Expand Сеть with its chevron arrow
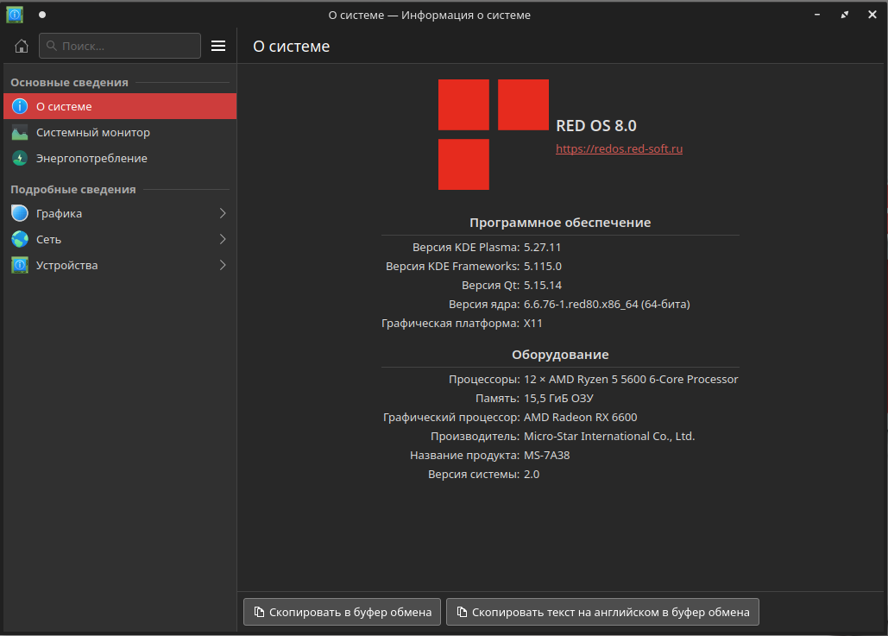 223,240
